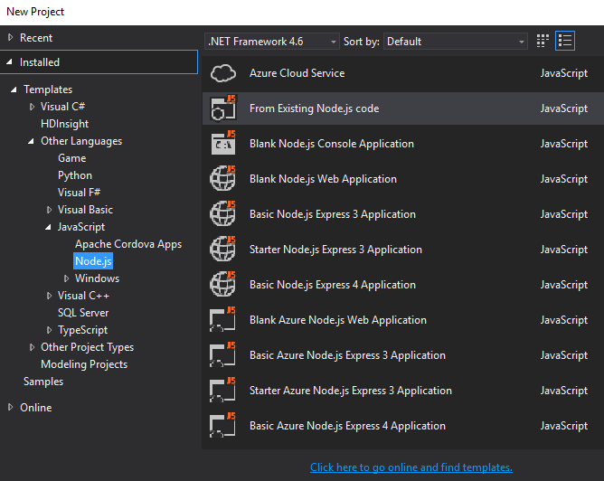Select the 'Azure Cloud Service' template name
This screenshot has width=604, height=481.
point(297,73)
